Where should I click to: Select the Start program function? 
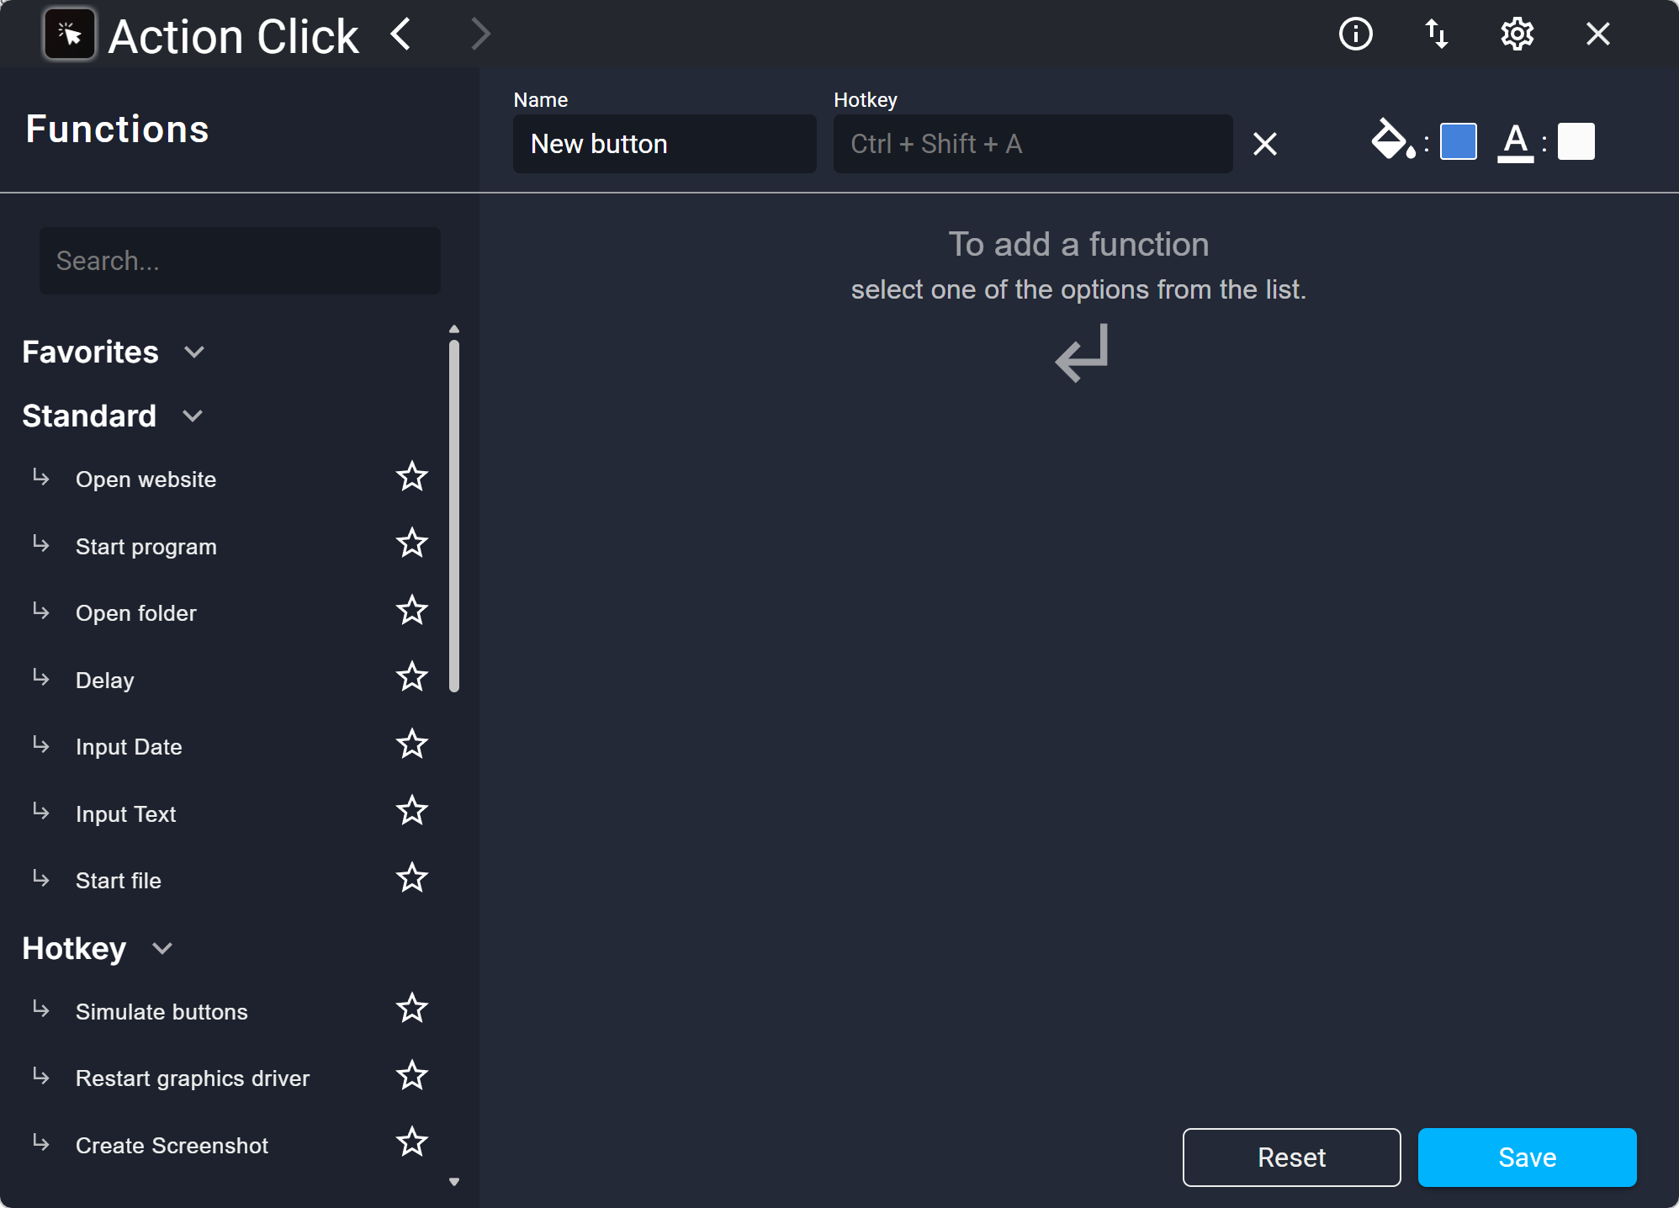pyautogui.click(x=146, y=547)
